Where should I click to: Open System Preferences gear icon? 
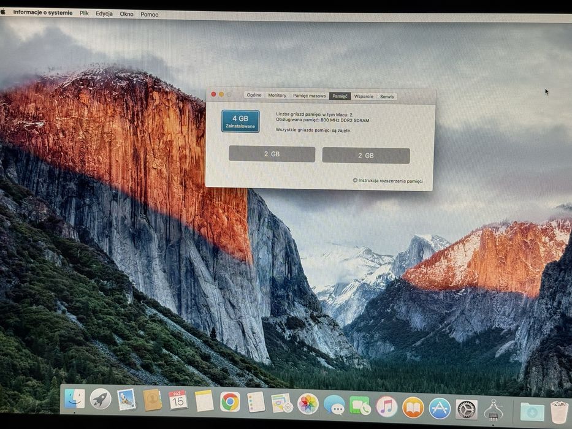coord(467,409)
